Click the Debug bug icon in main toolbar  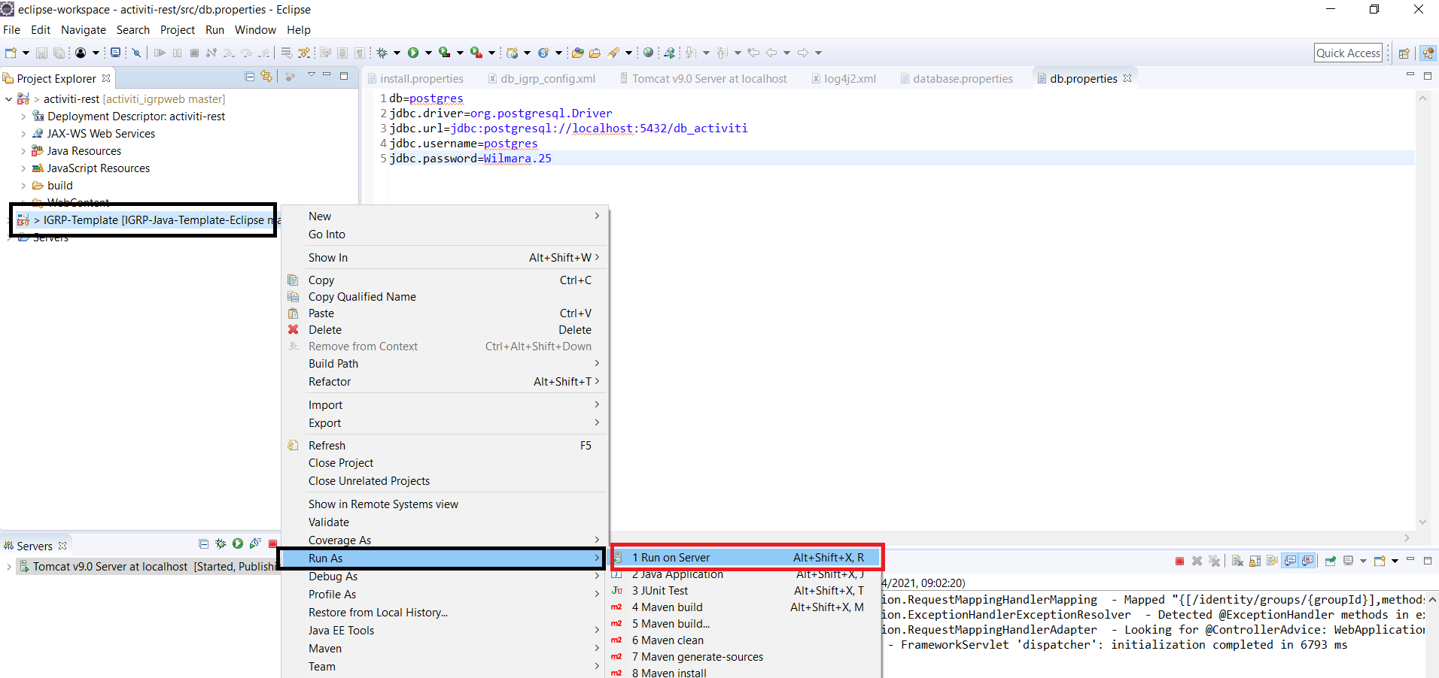[382, 53]
